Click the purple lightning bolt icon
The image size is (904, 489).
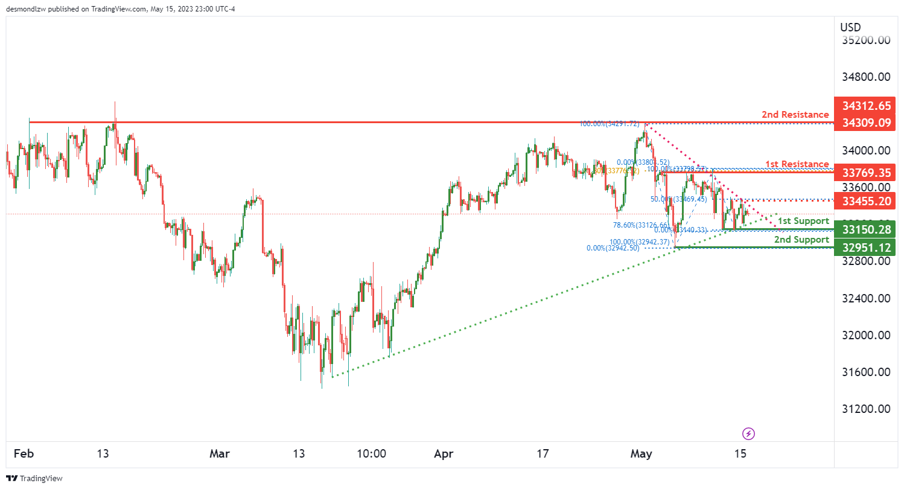click(749, 433)
